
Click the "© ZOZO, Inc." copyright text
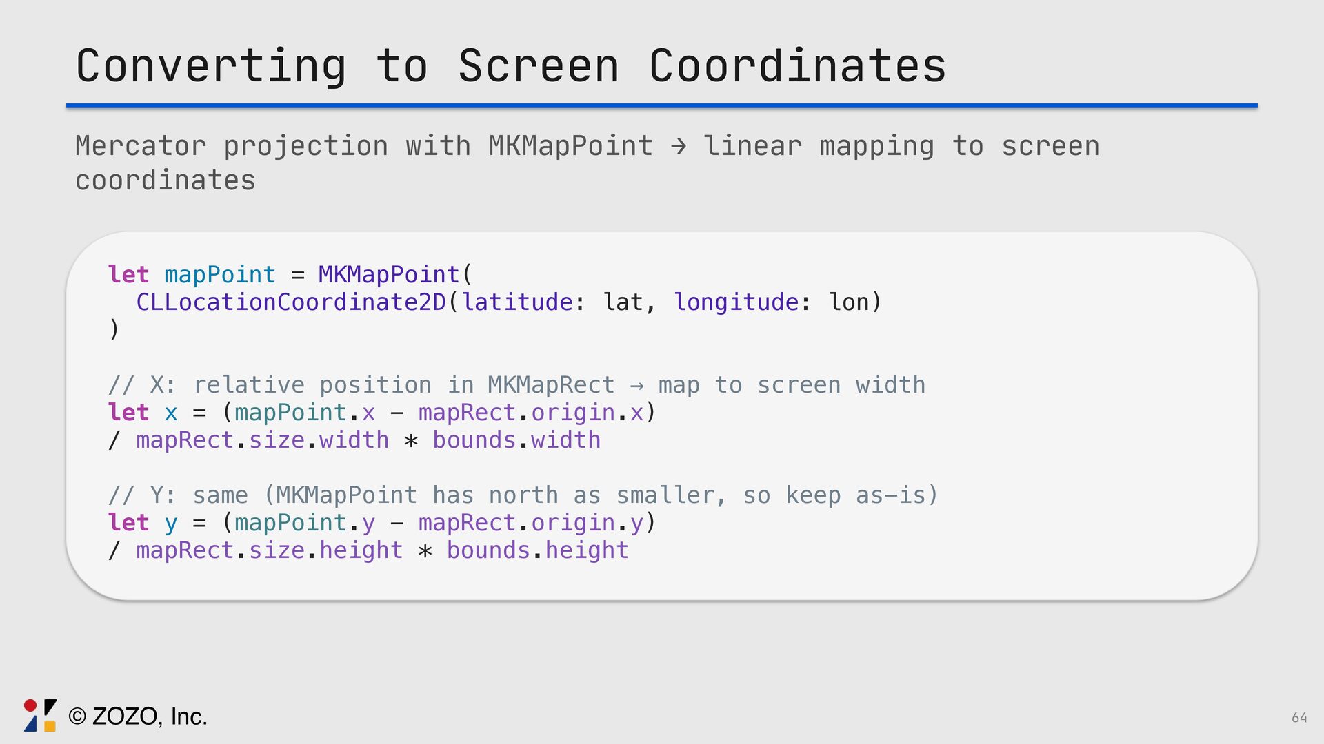point(138,716)
